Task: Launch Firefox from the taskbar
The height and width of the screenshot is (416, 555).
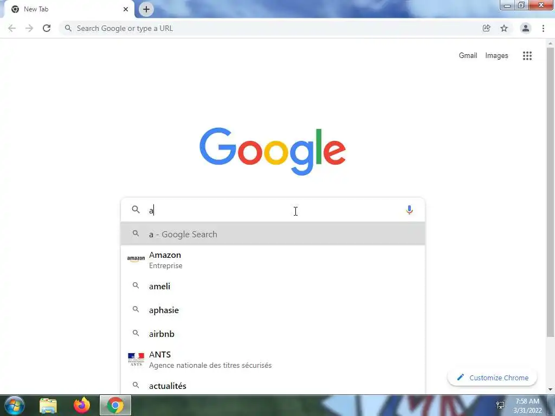Action: pyautogui.click(x=82, y=405)
